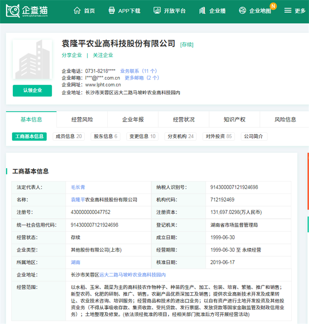309x324 pixels.
Task: Click the 经营范围 description paragraph
Action: pos(178,301)
